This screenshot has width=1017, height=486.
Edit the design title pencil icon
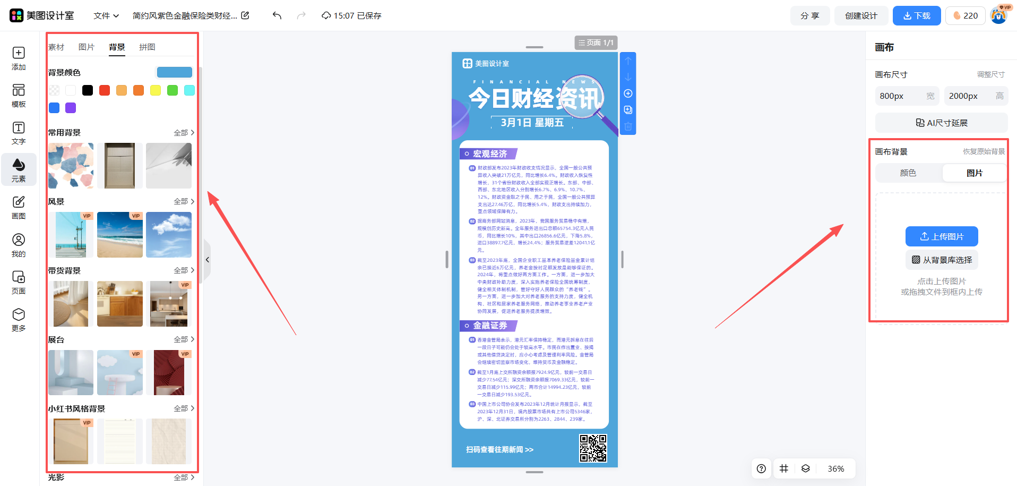click(x=245, y=15)
